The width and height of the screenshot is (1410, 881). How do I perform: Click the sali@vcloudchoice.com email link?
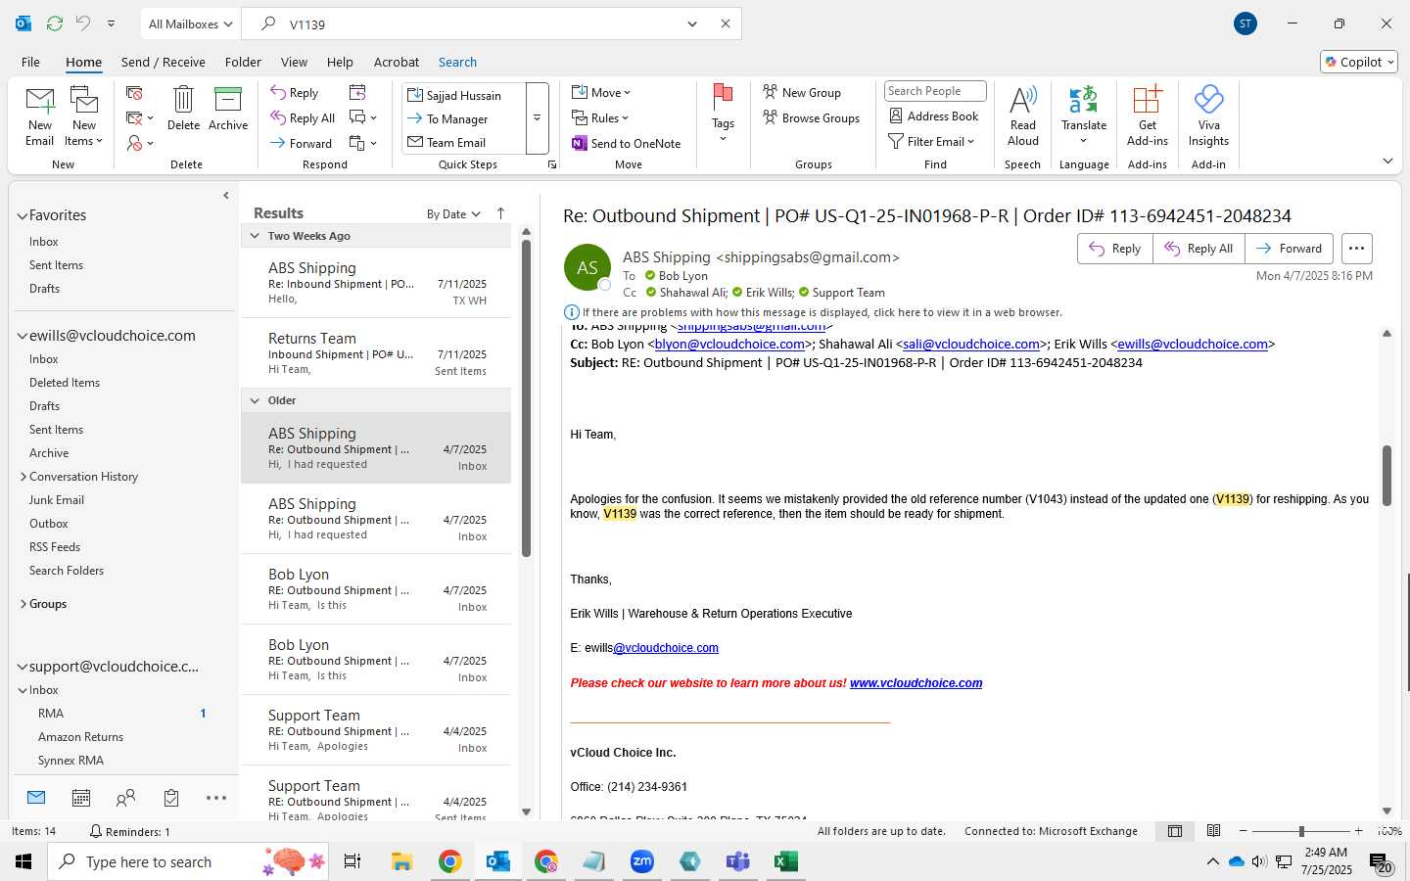[971, 345]
